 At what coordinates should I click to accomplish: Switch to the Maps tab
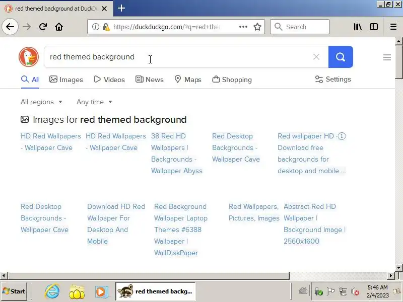coord(188,80)
